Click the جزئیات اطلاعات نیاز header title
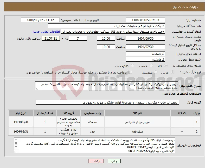Viewport: 205px width, 168px height. click(186, 7)
